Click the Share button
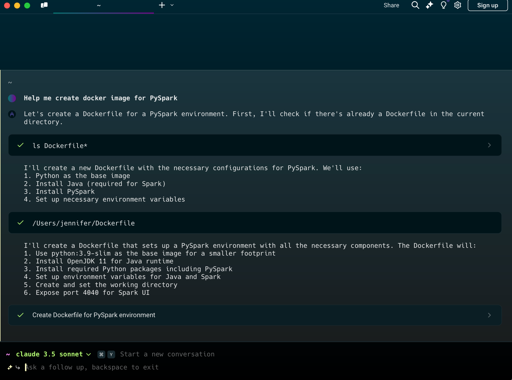Image resolution: width=512 pixels, height=380 pixels. point(391,5)
